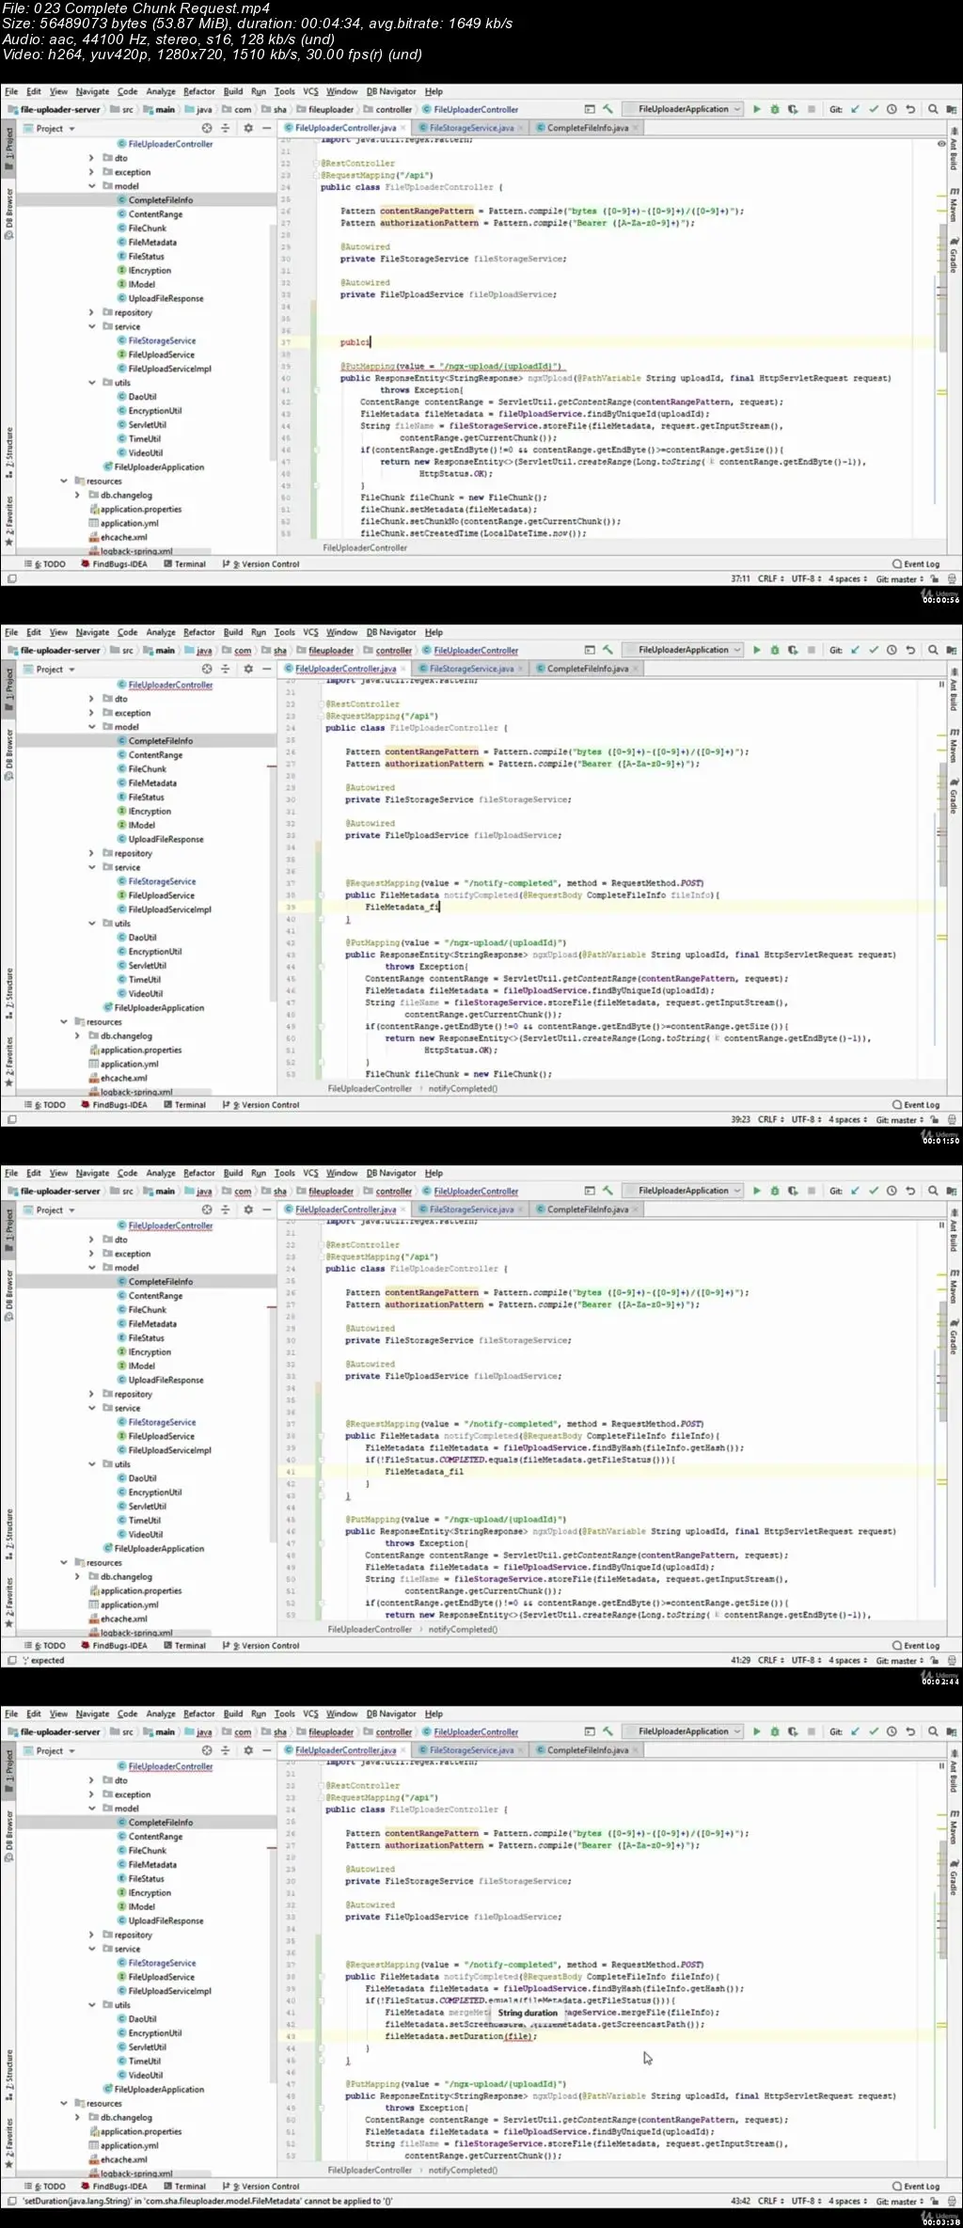
Task: Open FindBugs-IDEA tool window in second frame
Action: coord(114,1105)
